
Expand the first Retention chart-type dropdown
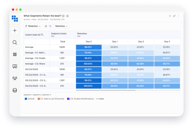tap(33, 26)
